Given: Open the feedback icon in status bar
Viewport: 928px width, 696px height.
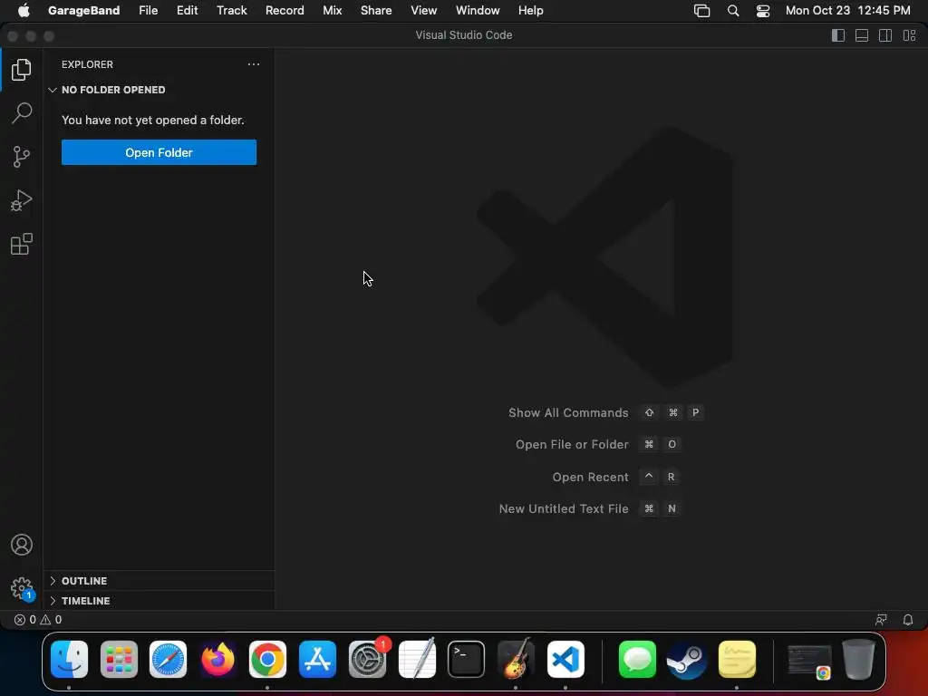Looking at the screenshot, I should pyautogui.click(x=881, y=620).
